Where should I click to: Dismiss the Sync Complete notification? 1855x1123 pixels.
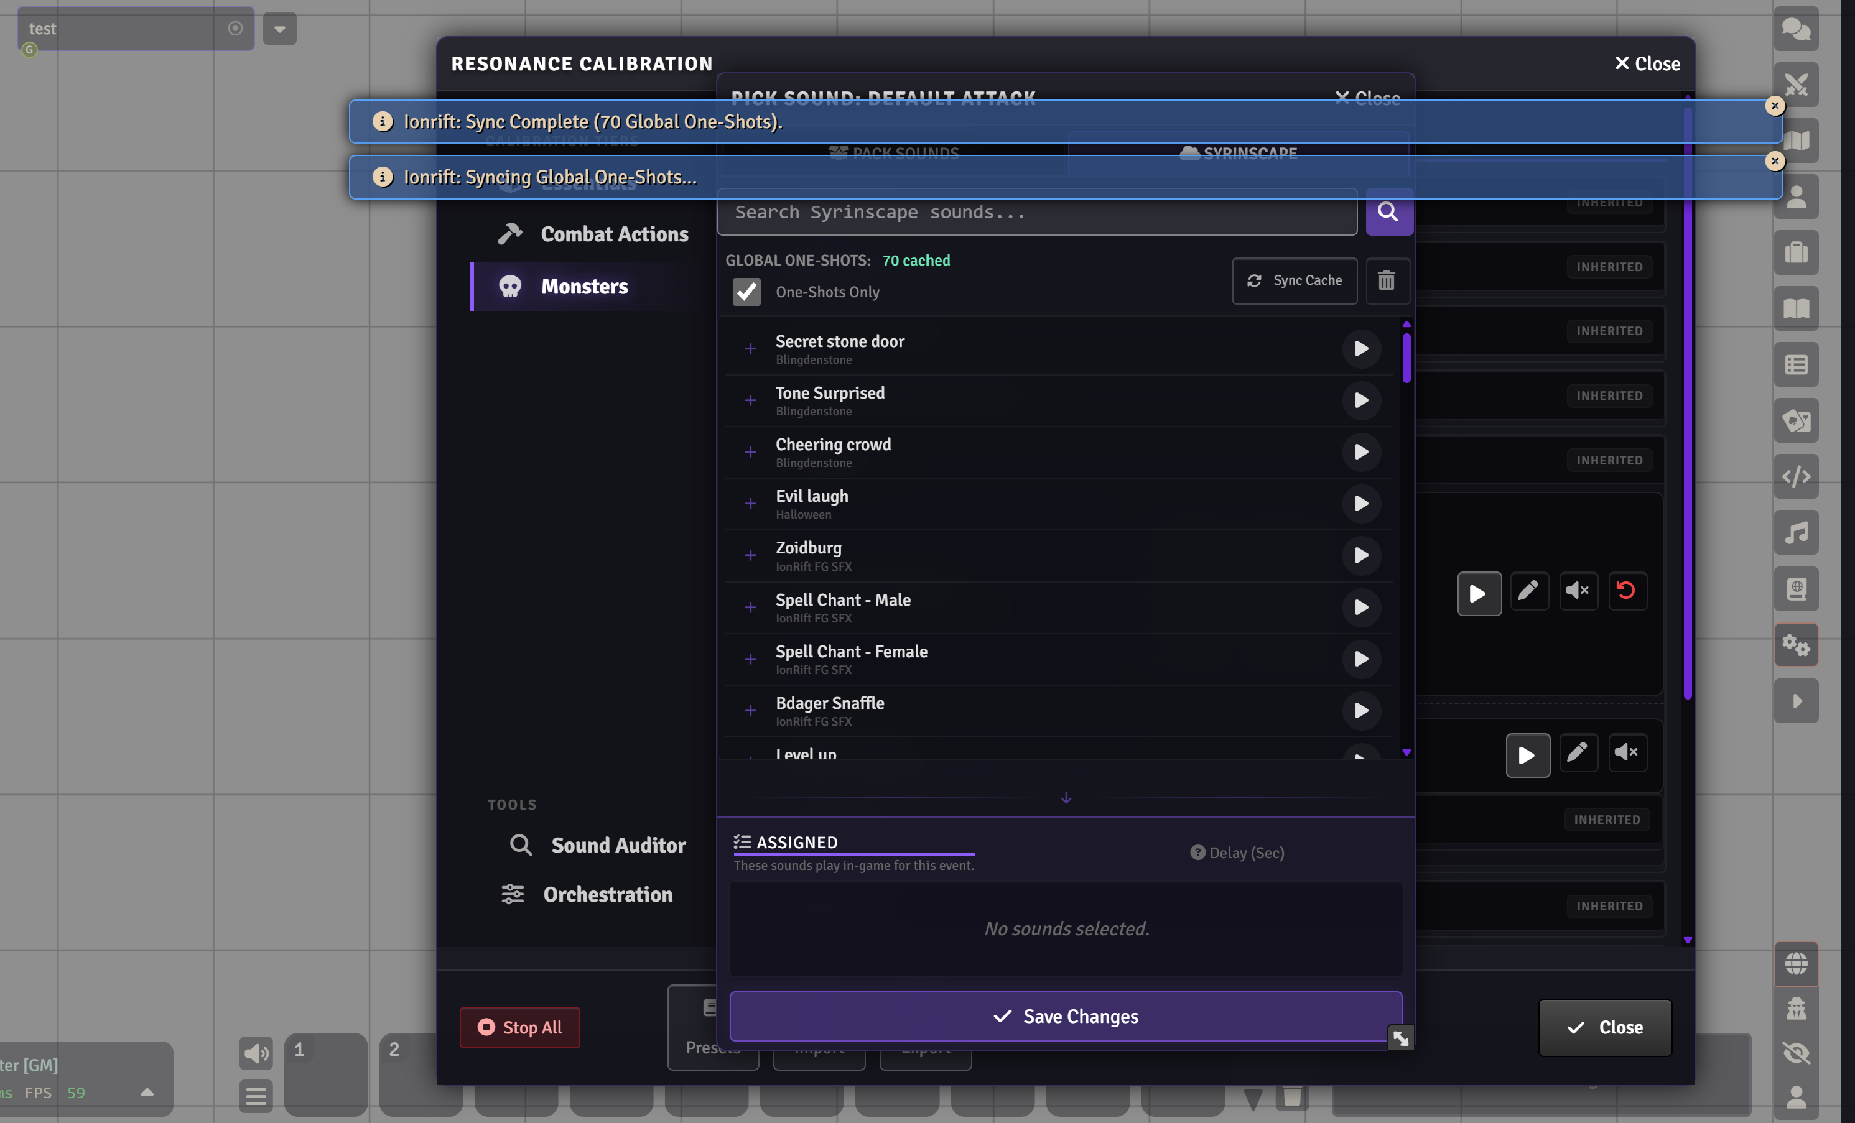[x=1775, y=106]
